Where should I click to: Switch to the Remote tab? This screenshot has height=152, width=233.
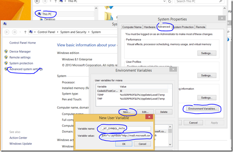tap(200, 27)
